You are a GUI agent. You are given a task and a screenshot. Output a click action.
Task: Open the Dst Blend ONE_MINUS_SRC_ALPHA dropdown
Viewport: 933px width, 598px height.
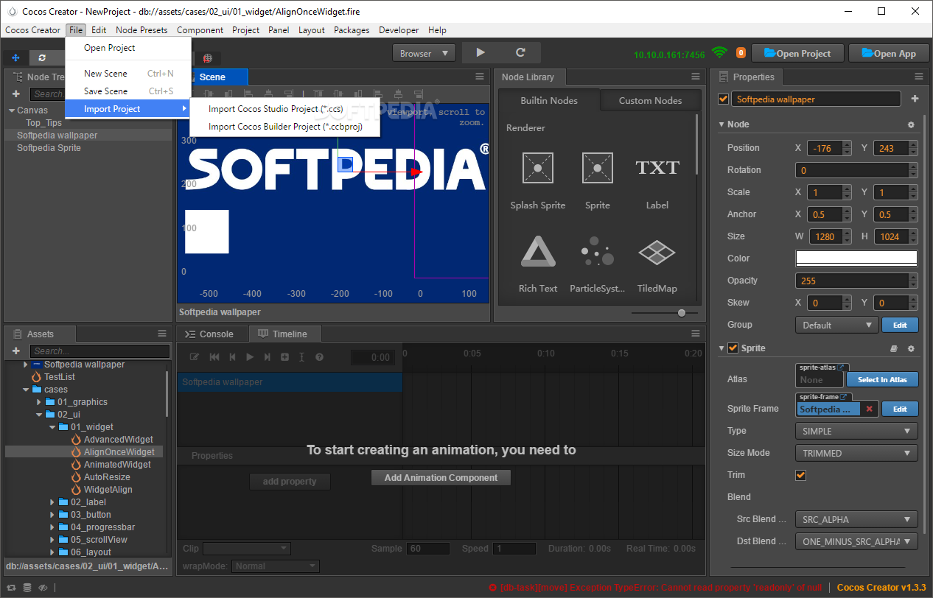tap(856, 541)
